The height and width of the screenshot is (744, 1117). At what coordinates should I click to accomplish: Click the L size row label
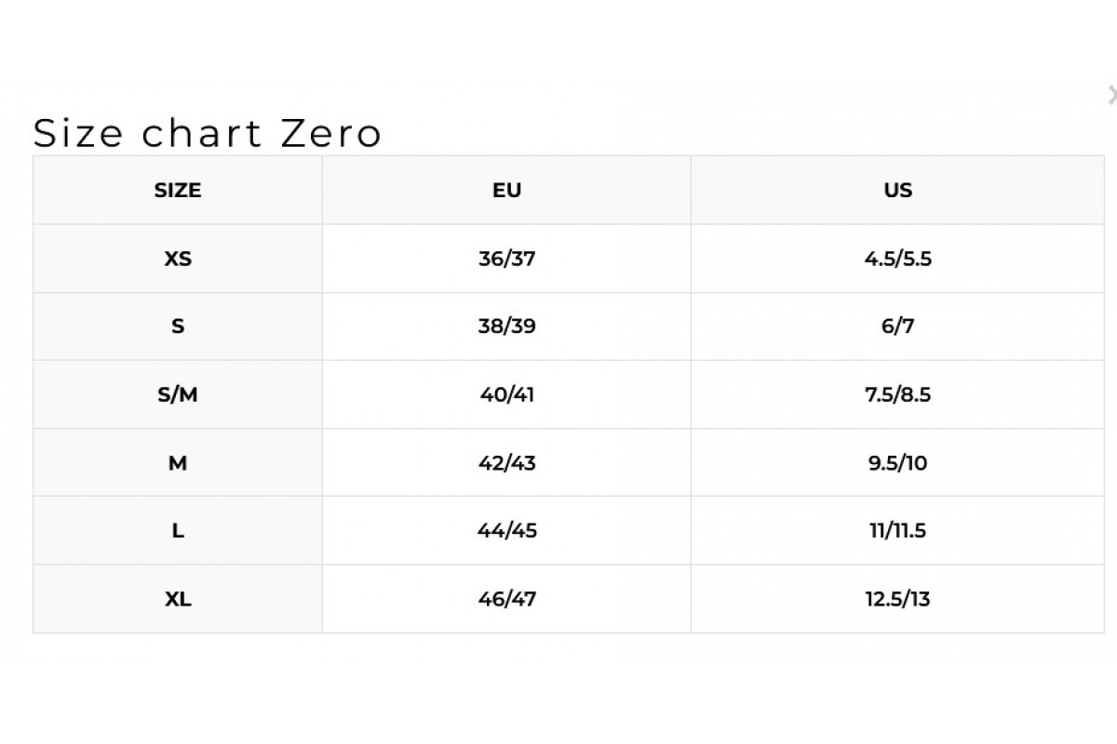[177, 531]
